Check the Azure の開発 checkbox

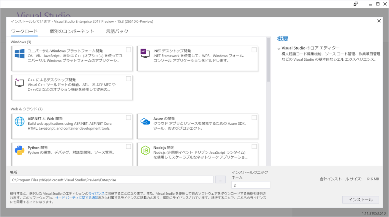pyautogui.click(x=254, y=118)
